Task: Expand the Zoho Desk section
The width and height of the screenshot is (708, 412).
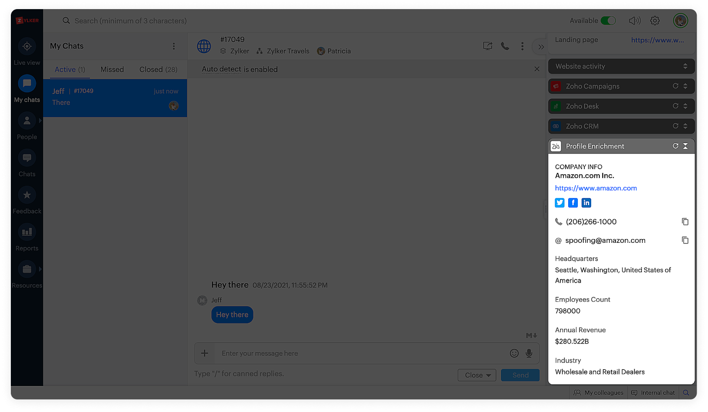Action: point(685,106)
